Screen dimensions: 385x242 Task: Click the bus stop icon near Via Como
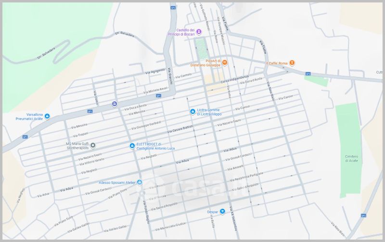click(114, 104)
